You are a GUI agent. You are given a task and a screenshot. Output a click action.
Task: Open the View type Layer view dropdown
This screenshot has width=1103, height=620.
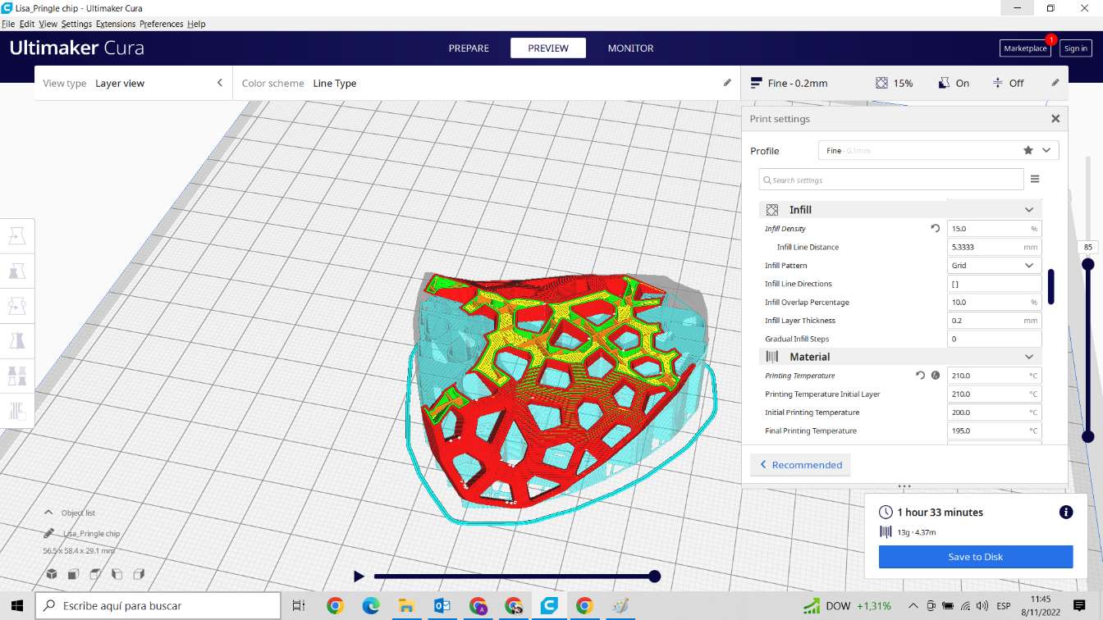click(133, 83)
